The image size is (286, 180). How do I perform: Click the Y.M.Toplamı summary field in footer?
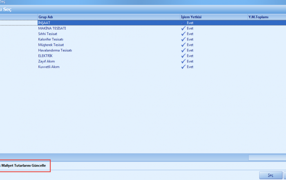267,158
